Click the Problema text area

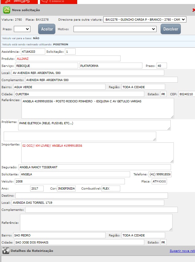[94, 125]
